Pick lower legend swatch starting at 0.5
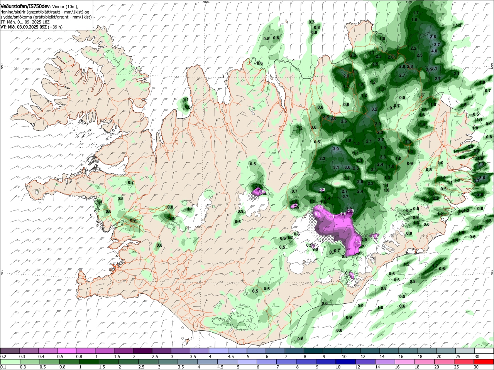Image resolution: width=494 pixels, height=370 pixels. pyautogui.click(x=49, y=362)
